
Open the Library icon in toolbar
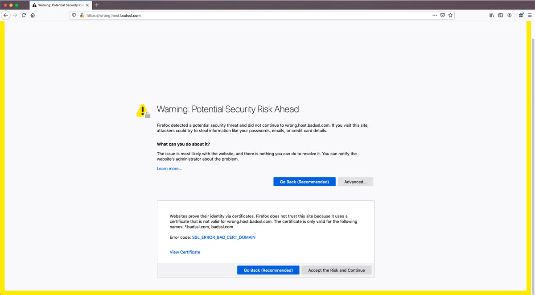(x=492, y=15)
